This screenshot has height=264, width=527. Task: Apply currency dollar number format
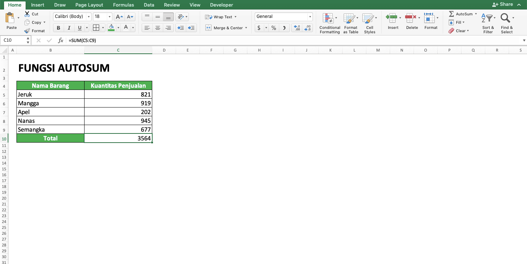259,28
